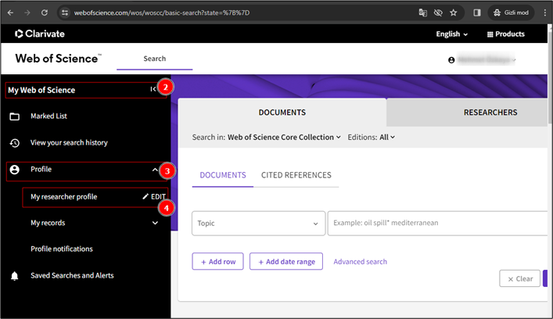The height and width of the screenshot is (319, 553).
Task: Open View your search history
Action: tap(69, 143)
